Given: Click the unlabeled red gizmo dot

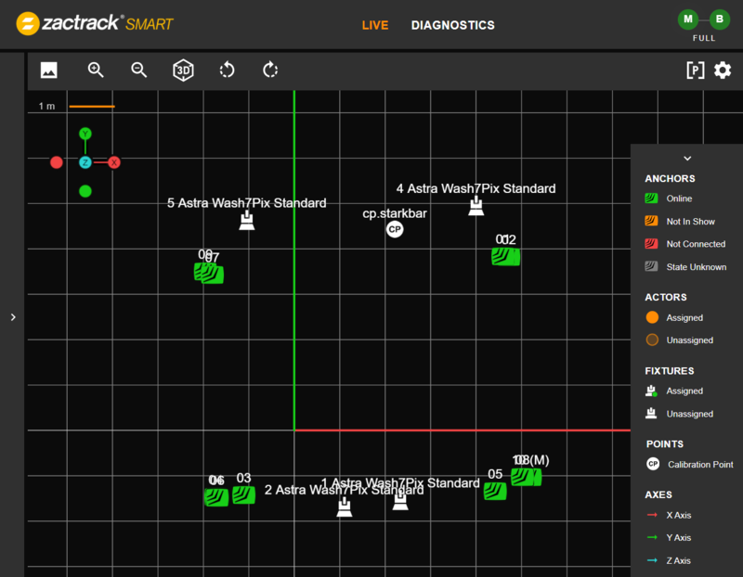Looking at the screenshot, I should [x=57, y=162].
